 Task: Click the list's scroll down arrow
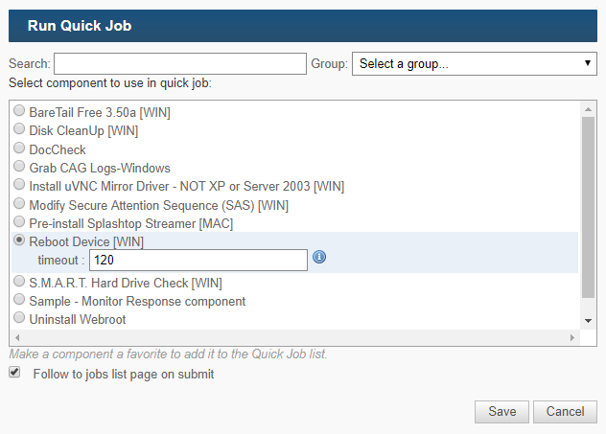point(588,321)
